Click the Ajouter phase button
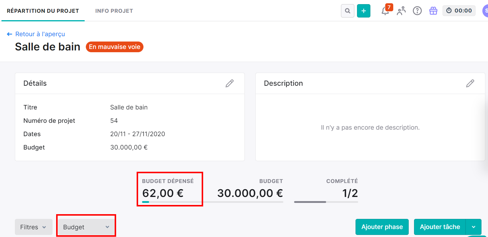Image resolution: width=488 pixels, height=237 pixels. click(x=382, y=227)
